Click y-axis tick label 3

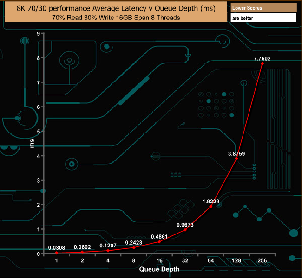coord(39,180)
